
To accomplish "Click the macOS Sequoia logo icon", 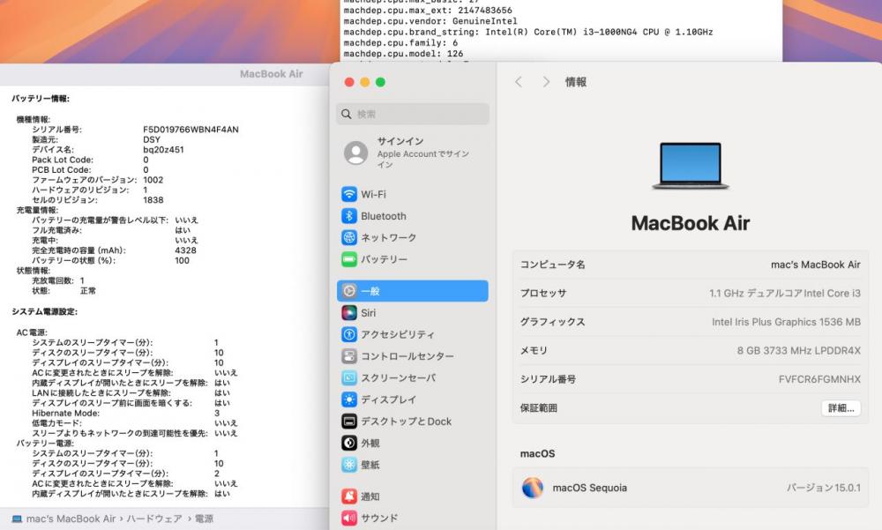I will click(533, 488).
